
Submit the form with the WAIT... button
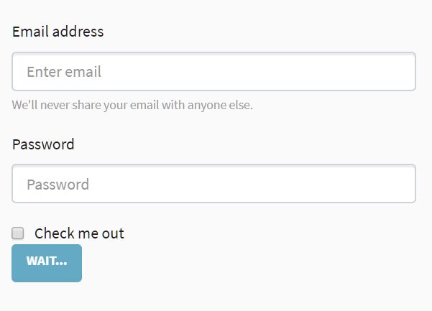pos(47,263)
